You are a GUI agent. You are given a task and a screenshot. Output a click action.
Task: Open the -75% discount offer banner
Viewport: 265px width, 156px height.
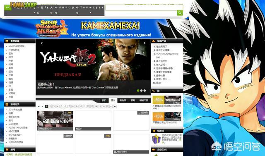click(x=167, y=117)
